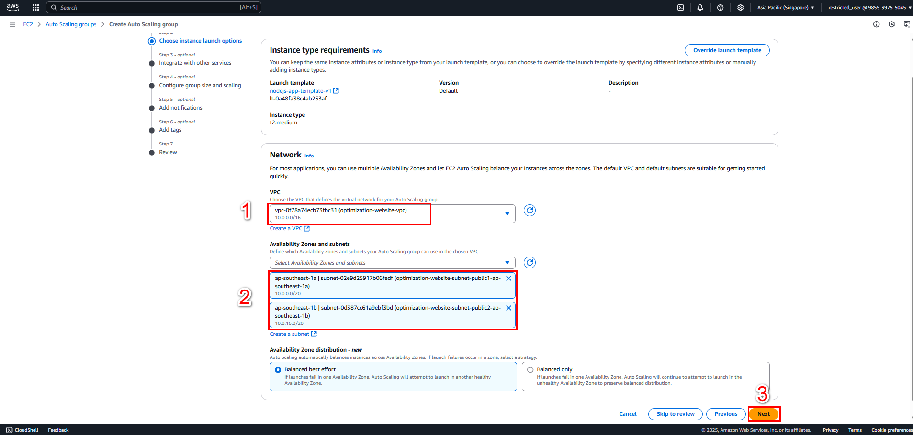
Task: Focus the top Search field
Action: click(154, 7)
